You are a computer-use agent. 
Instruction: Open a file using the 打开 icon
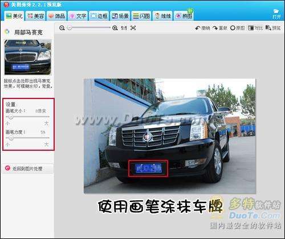[x=276, y=14]
